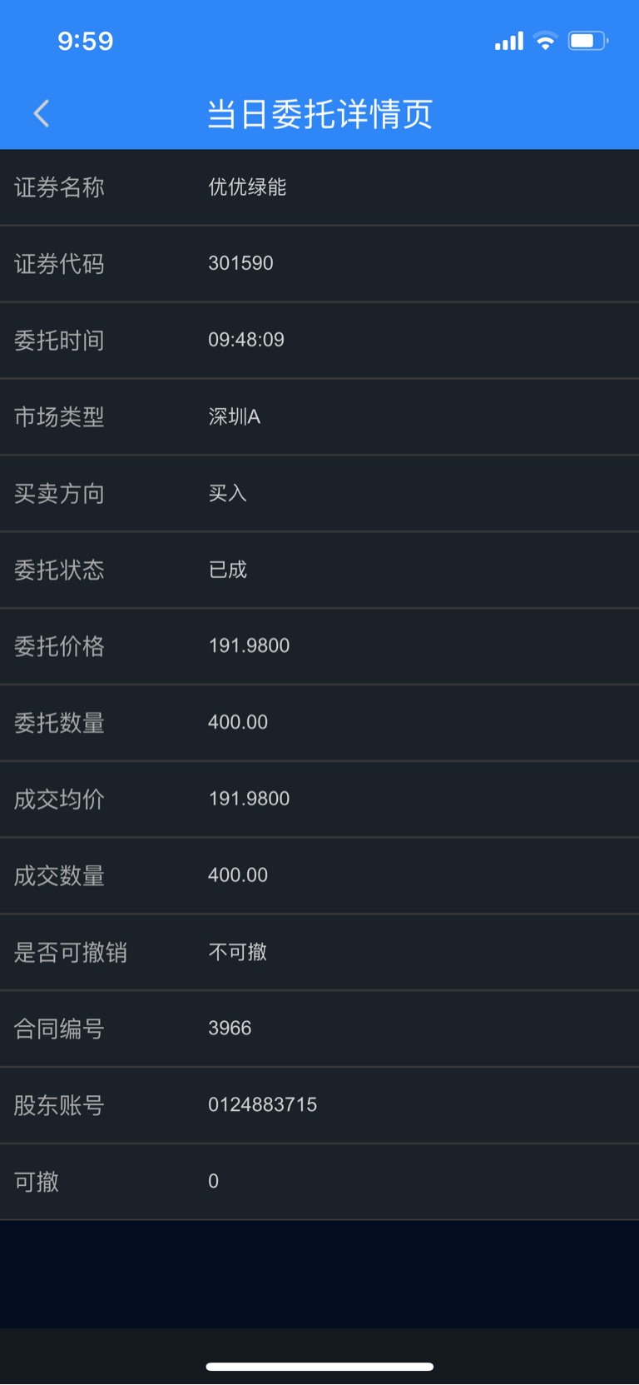Select the 成交均价 row label
This screenshot has width=639, height=1385.
click(59, 800)
